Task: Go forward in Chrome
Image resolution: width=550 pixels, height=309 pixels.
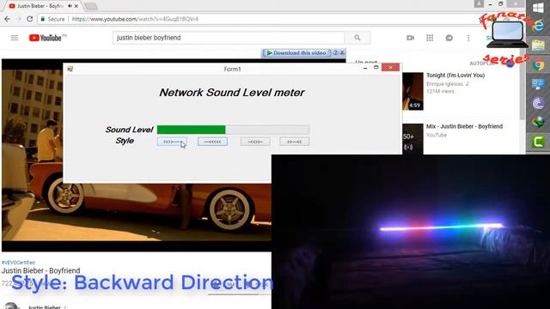Action: (19, 19)
